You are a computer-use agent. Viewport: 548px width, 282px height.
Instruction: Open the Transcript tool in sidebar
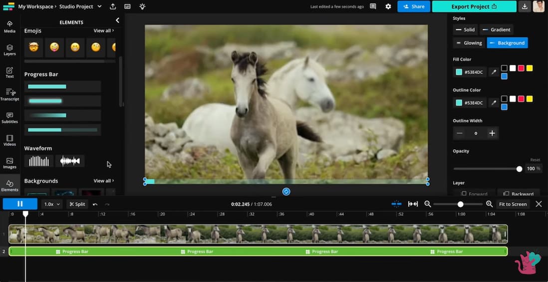(x=9, y=95)
